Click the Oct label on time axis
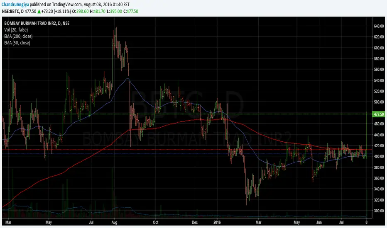This screenshot has width=387, height=228. click(x=155, y=222)
